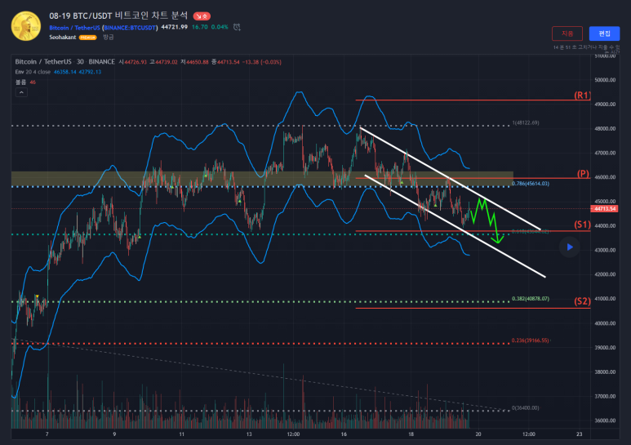
Task: Select the (S2) support line label
Action: (582, 301)
